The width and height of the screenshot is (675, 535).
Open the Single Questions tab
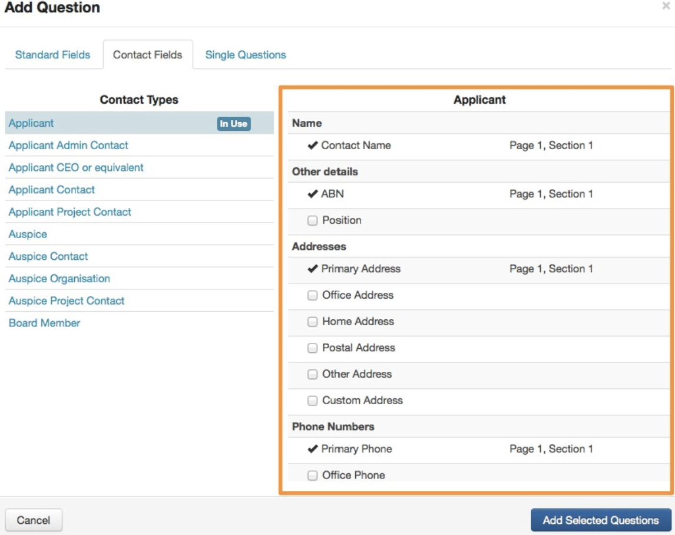point(246,55)
